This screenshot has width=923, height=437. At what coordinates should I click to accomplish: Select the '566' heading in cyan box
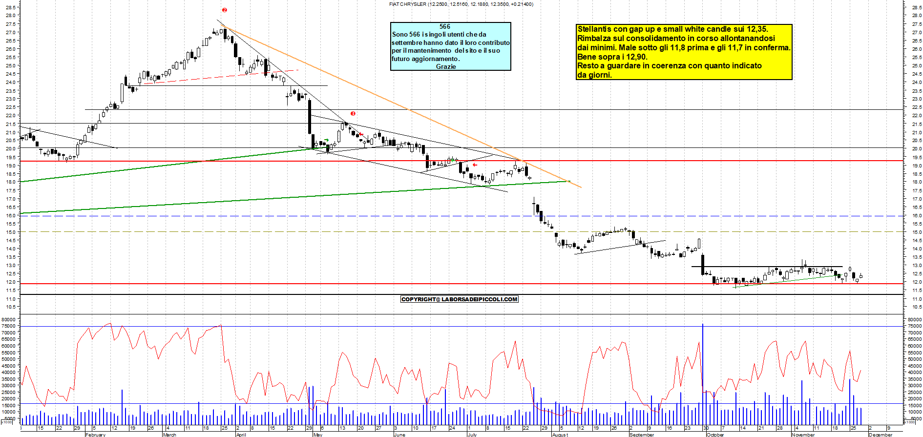tap(445, 27)
